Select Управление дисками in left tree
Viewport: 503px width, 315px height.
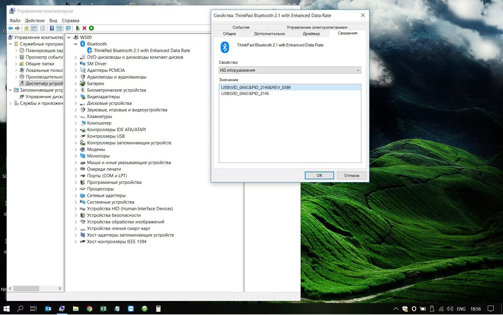pos(41,97)
